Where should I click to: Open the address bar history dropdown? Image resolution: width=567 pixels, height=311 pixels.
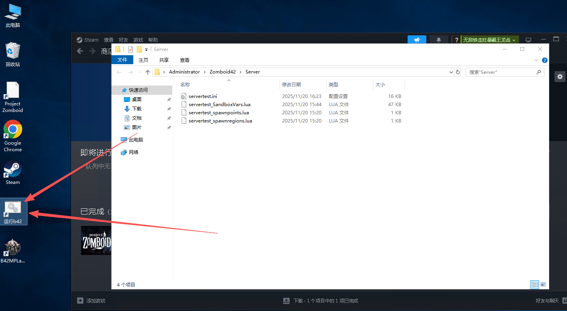click(451, 72)
